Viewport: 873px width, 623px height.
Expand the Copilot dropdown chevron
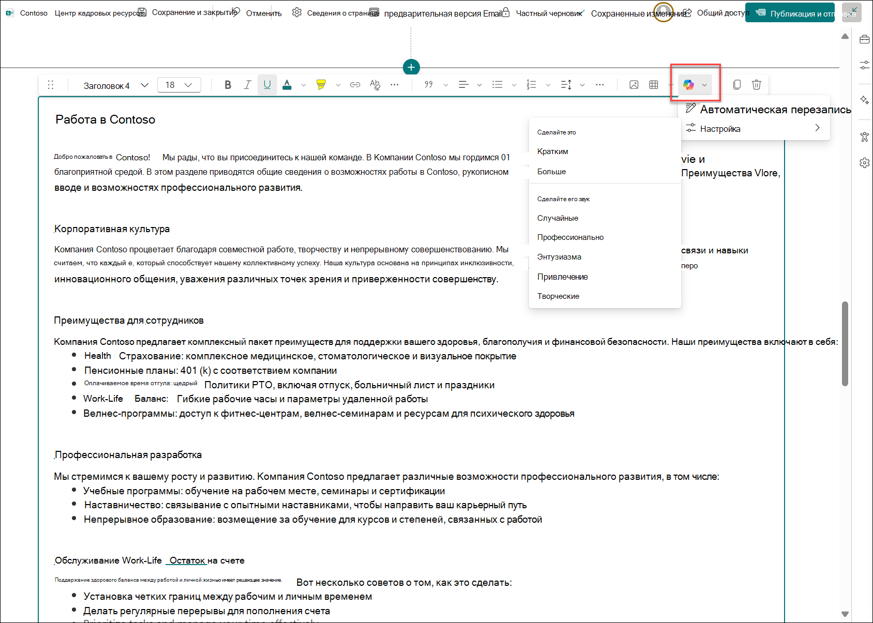click(704, 85)
